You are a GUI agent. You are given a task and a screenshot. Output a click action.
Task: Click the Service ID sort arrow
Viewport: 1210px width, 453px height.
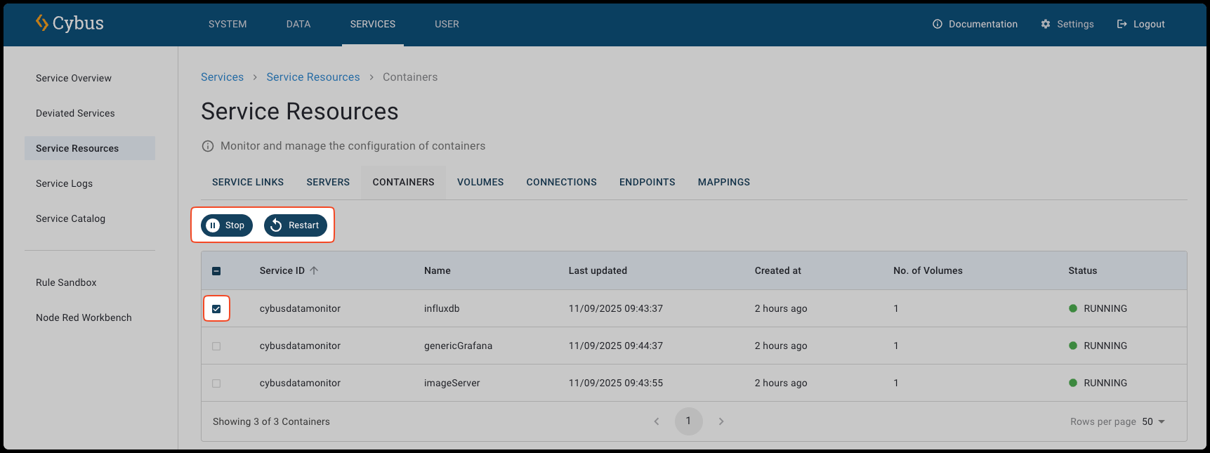pos(314,270)
